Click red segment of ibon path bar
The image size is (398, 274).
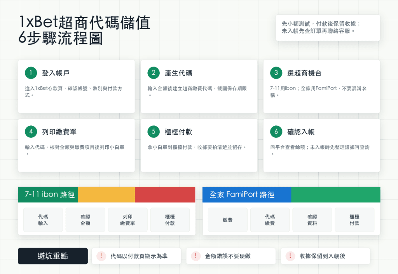pos(165,195)
